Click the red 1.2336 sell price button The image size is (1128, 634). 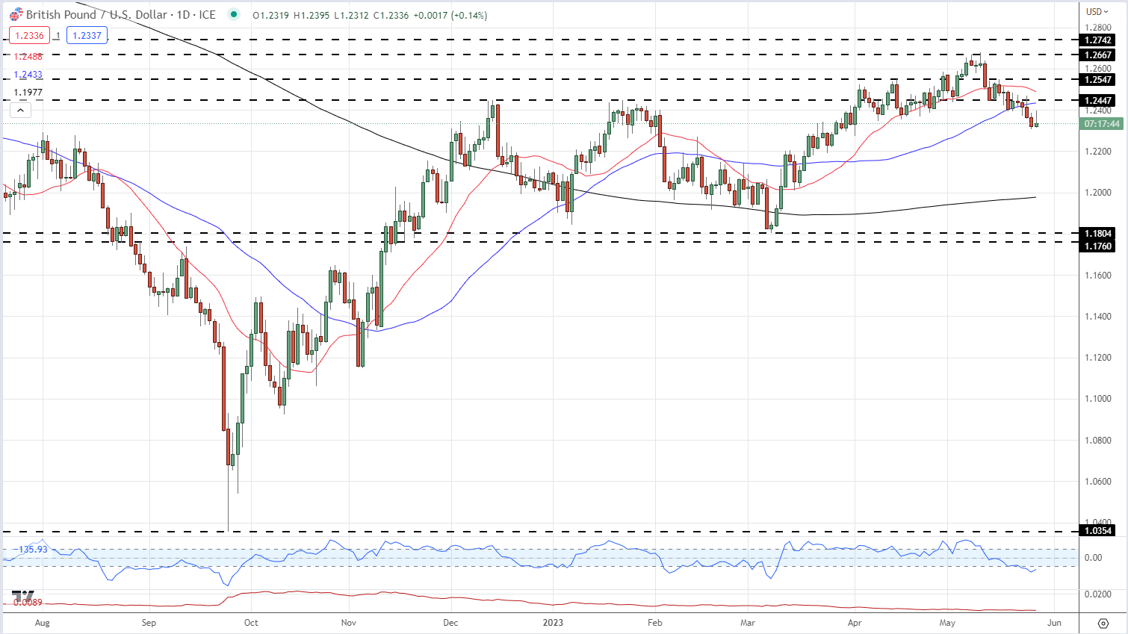pos(30,35)
